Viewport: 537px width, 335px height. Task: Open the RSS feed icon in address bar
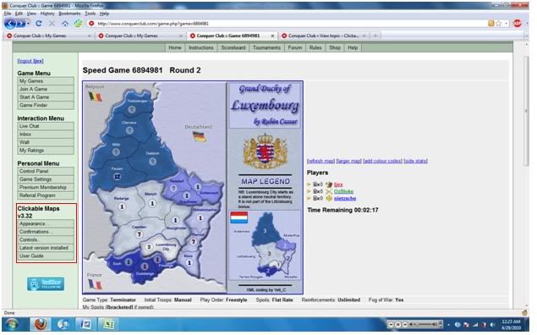tap(490, 24)
